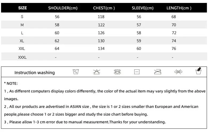This screenshot has height=133, width=208.
Task: Click the "Instruction washing" label
Action: (x=34, y=73)
